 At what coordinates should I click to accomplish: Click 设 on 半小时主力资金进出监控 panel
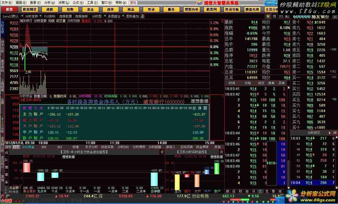(162, 152)
